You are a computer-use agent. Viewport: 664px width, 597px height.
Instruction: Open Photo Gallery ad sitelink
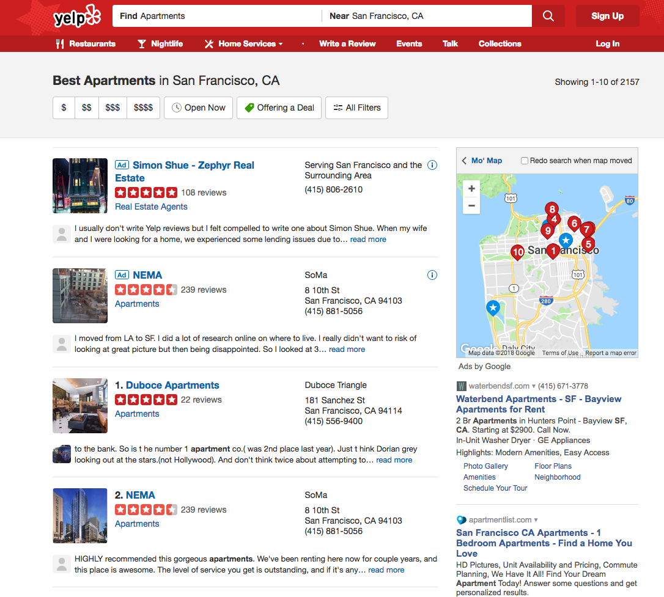(485, 466)
